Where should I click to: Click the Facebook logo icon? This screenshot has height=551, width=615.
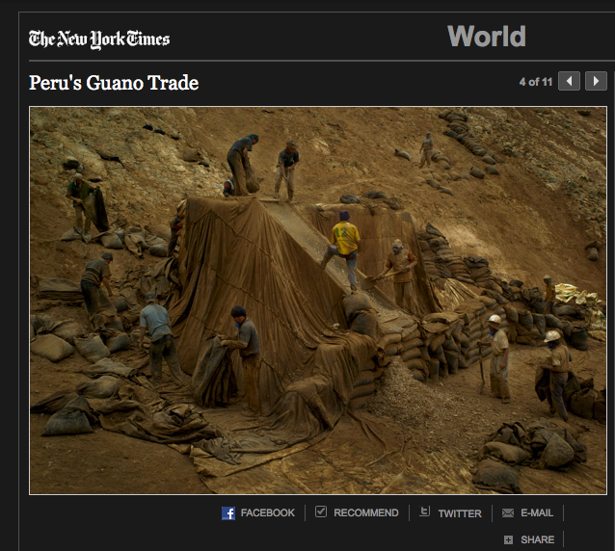click(228, 513)
